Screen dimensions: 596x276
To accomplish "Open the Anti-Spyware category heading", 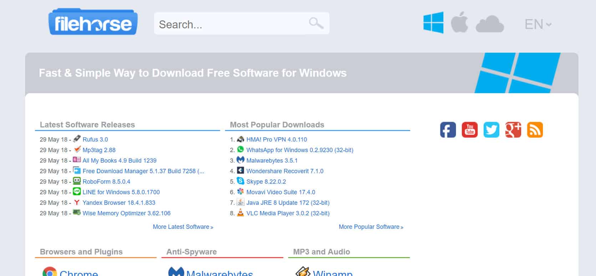I will tap(192, 252).
